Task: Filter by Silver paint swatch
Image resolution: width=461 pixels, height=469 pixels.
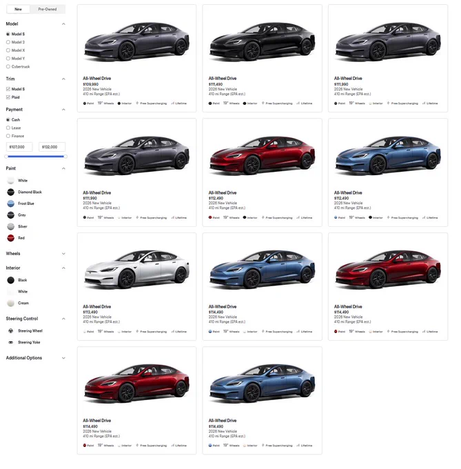Action: 11,226
